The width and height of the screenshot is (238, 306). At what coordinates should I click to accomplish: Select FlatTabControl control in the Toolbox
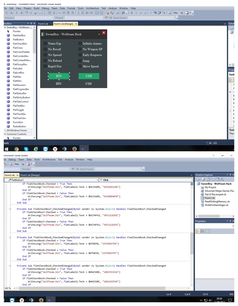pyautogui.click(x=20, y=101)
